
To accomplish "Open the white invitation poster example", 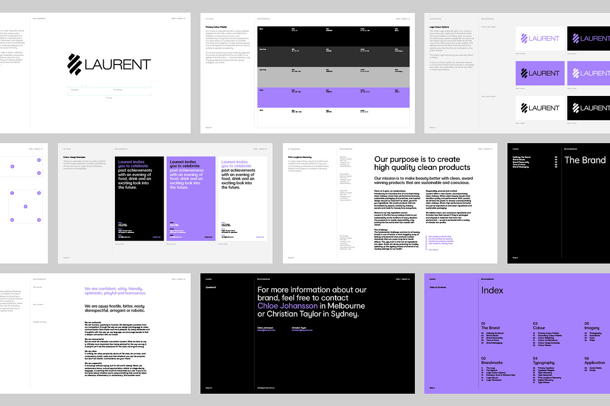I will pos(242,198).
